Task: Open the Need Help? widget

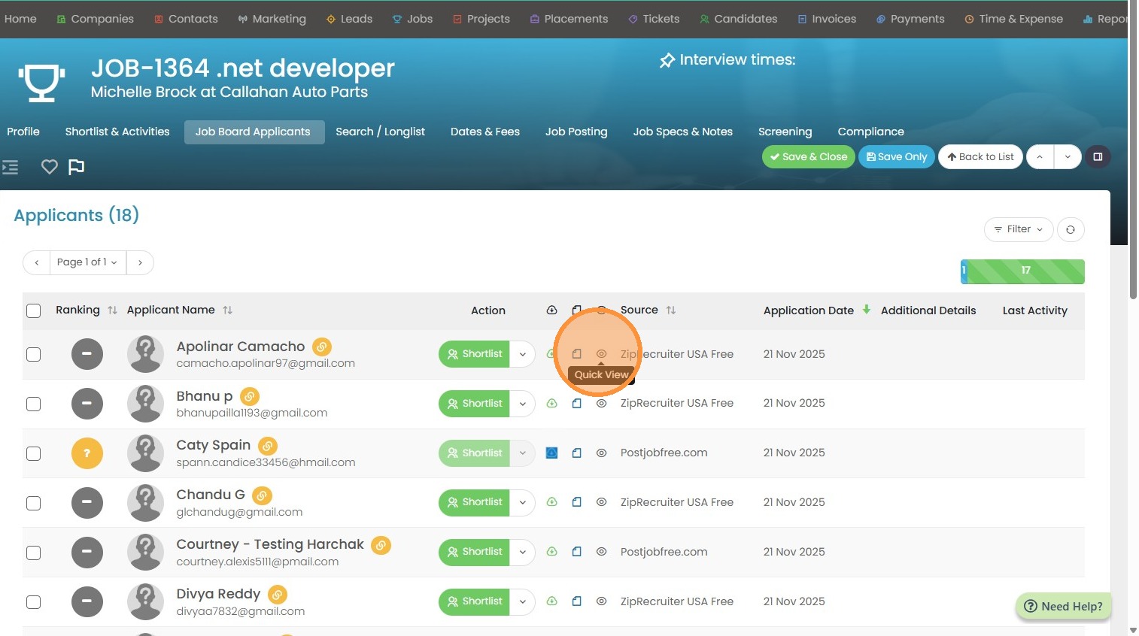Action: [1064, 607]
